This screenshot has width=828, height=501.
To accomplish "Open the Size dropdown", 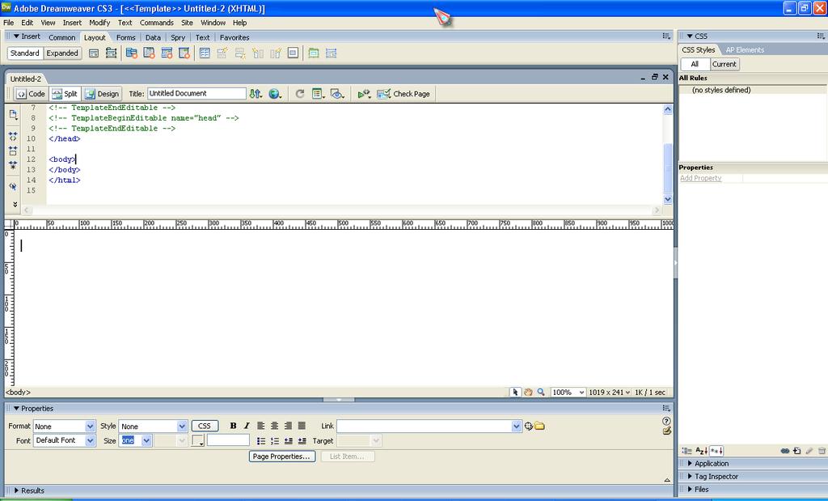I will (146, 440).
